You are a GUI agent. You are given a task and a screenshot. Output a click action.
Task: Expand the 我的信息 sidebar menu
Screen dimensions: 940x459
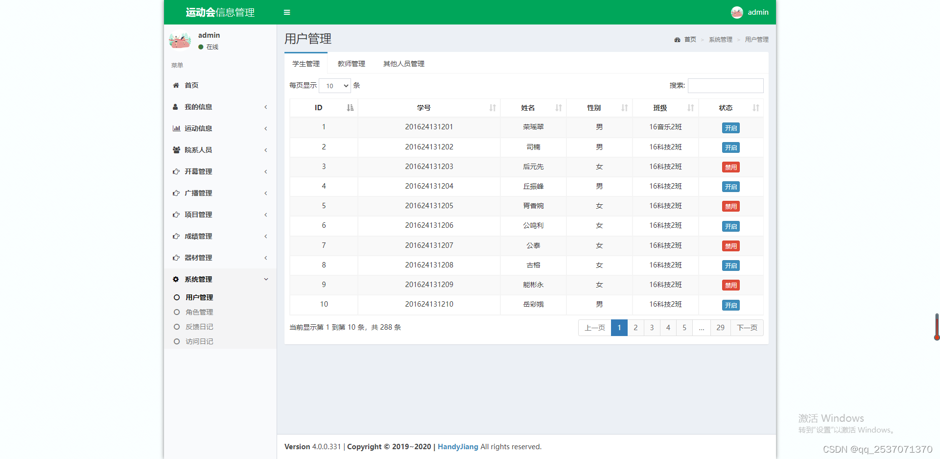[x=220, y=107]
